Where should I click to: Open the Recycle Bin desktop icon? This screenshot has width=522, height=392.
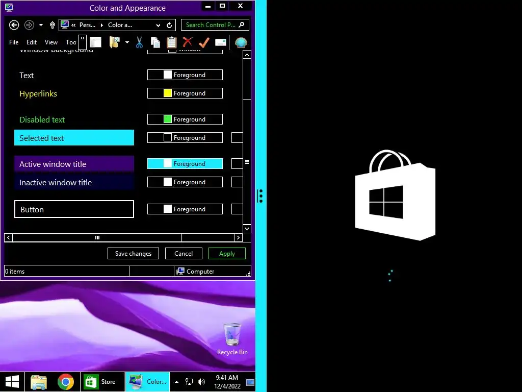(x=232, y=339)
